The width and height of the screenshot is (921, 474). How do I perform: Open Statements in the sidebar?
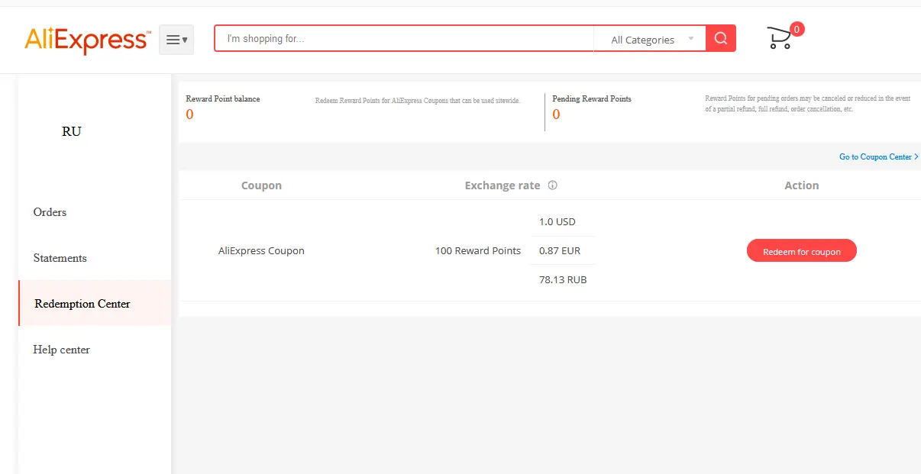[x=60, y=258]
